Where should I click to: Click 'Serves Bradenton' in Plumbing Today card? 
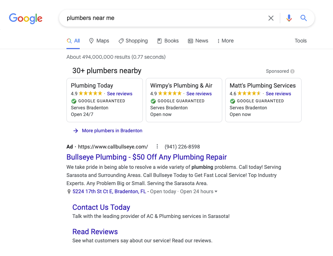point(90,108)
